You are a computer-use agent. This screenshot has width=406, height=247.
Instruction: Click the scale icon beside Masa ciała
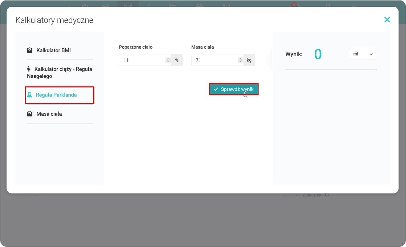coord(30,114)
